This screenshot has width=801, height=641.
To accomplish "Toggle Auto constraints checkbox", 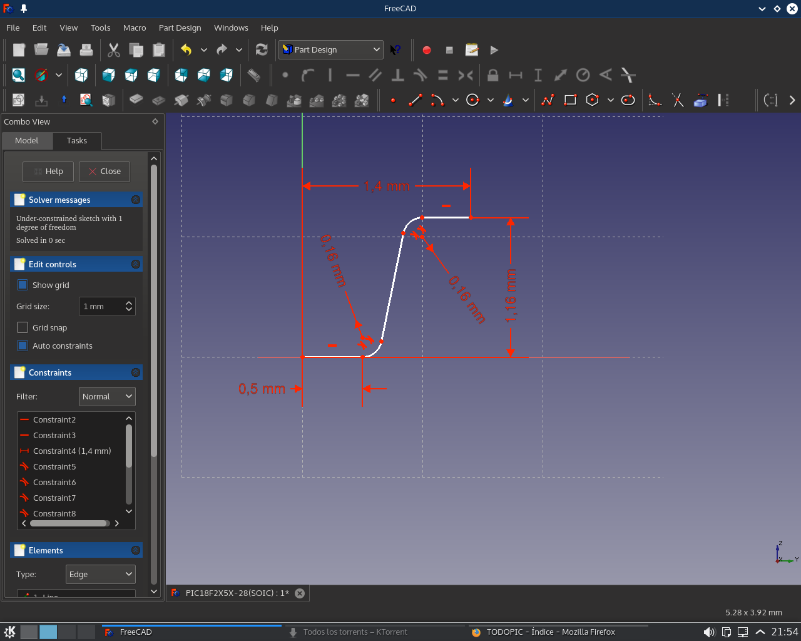I will click(23, 346).
